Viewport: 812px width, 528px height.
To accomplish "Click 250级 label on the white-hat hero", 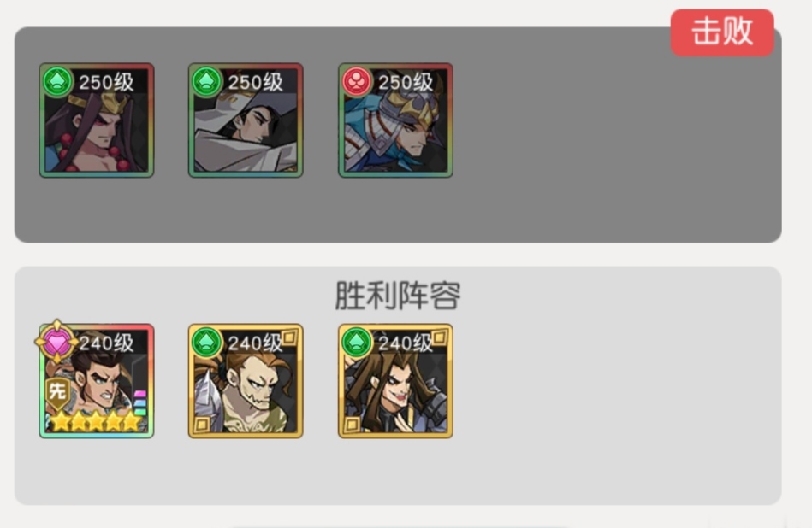I will point(256,82).
